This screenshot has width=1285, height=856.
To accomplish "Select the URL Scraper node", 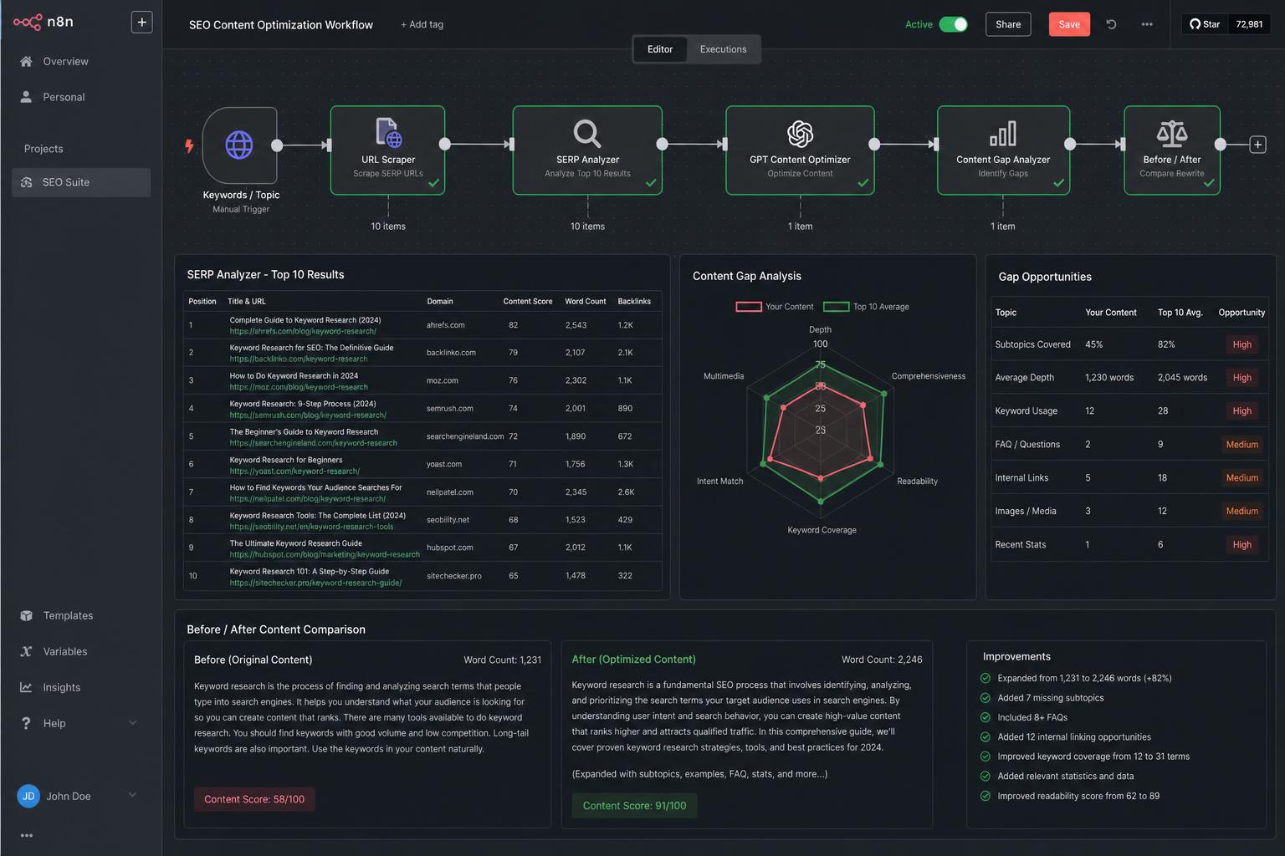I will 388,150.
